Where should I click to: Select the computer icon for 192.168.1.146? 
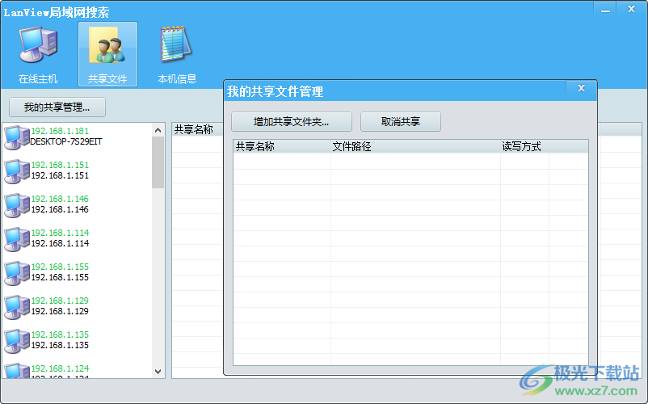pyautogui.click(x=16, y=205)
